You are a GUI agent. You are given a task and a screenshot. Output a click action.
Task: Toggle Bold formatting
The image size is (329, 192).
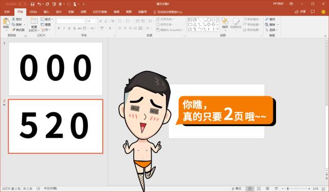click(x=59, y=28)
